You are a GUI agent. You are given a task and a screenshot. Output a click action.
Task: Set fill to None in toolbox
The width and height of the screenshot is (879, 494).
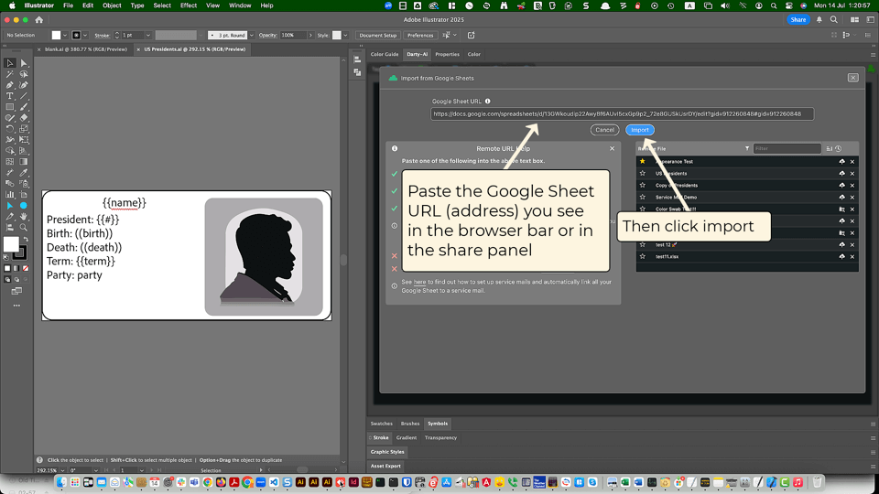(x=26, y=268)
